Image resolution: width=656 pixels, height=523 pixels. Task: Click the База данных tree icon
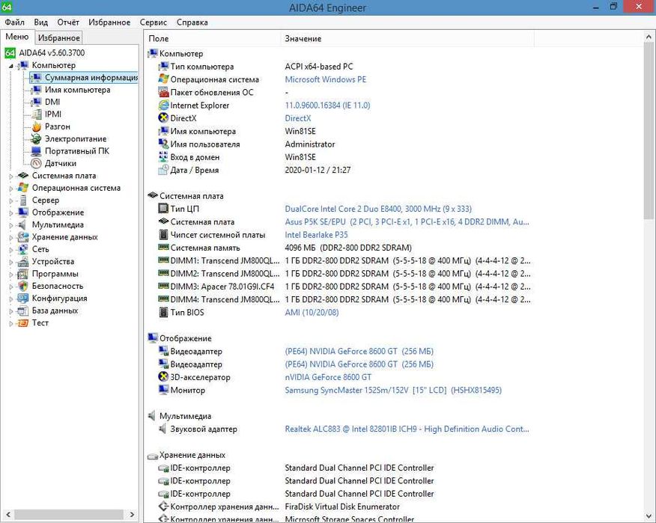23,311
